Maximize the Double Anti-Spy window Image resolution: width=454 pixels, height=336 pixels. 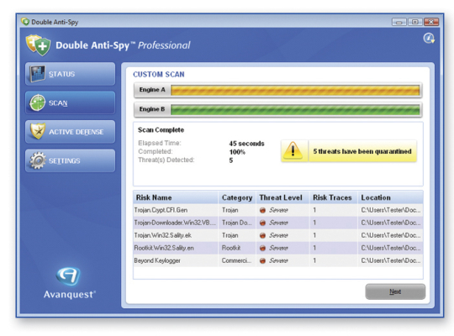(415, 22)
